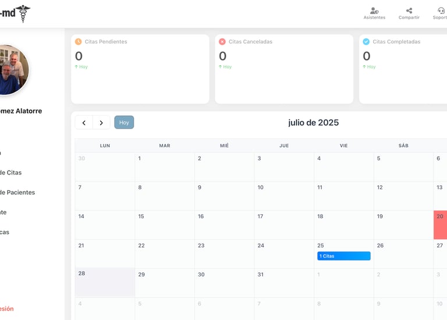
Task: Click the Citas Canceladas card title
Action: point(250,42)
